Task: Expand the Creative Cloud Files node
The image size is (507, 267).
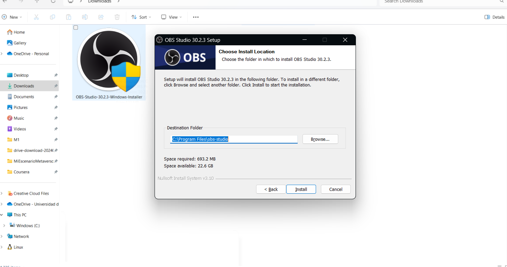Action: [2, 193]
